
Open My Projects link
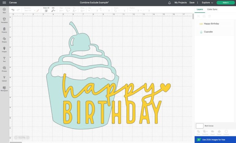point(180,2)
